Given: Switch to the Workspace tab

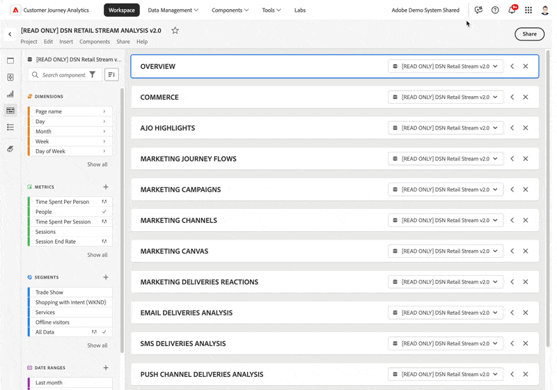Looking at the screenshot, I should click(x=121, y=10).
